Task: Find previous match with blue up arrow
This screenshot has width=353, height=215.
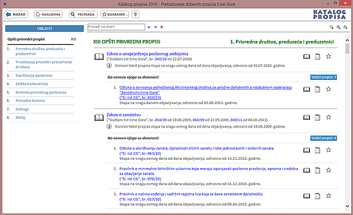Action: [155, 27]
